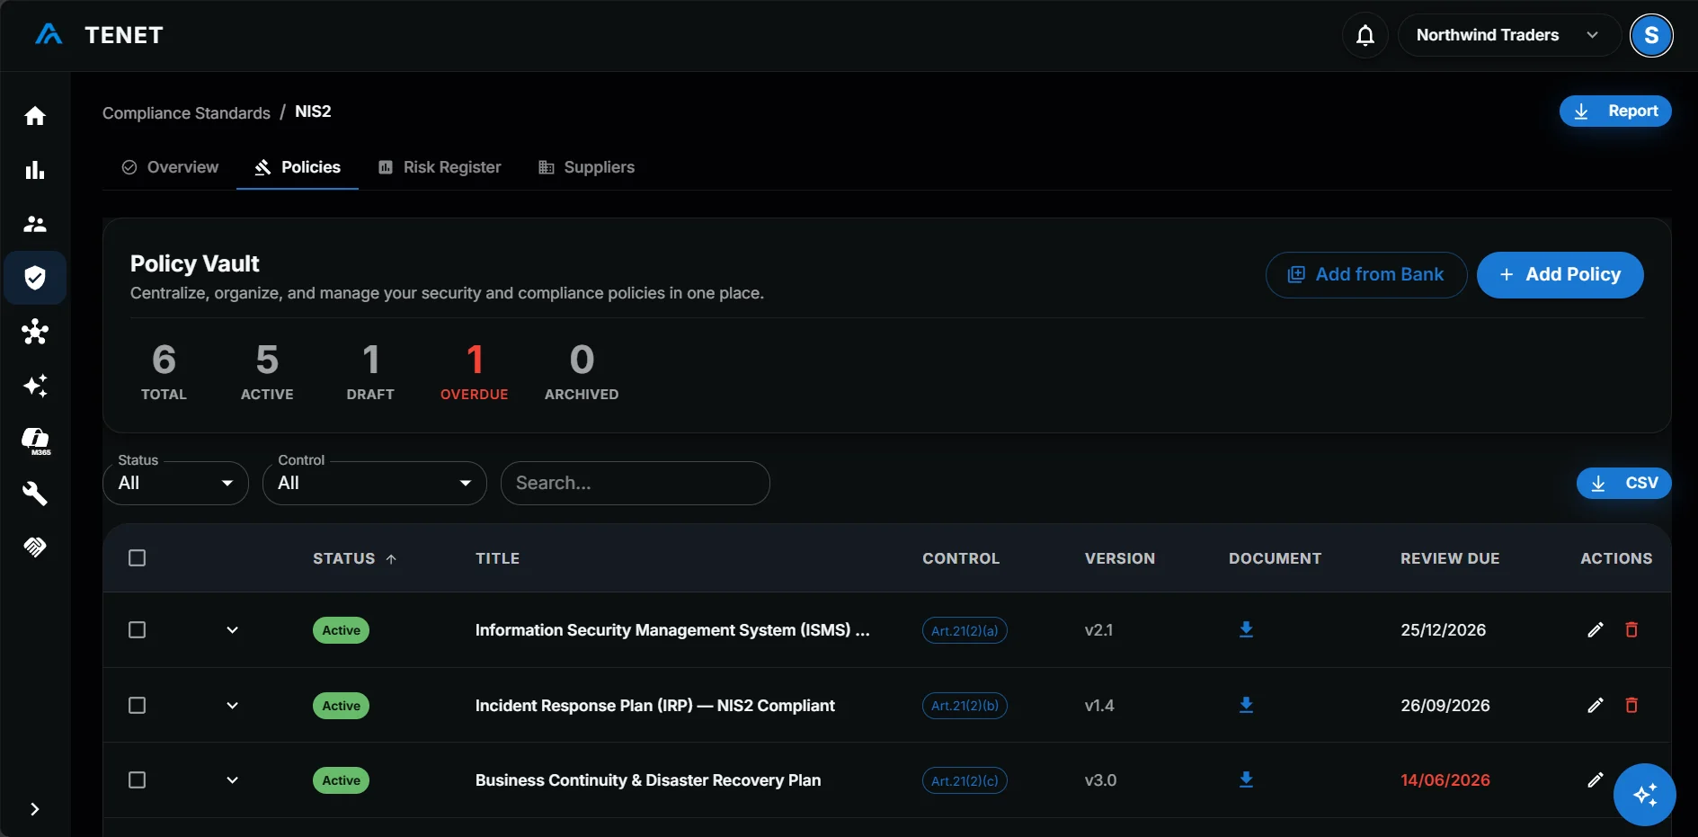Image resolution: width=1698 pixels, height=837 pixels.
Task: Open the M365 cloud sidebar icon
Action: tap(35, 441)
